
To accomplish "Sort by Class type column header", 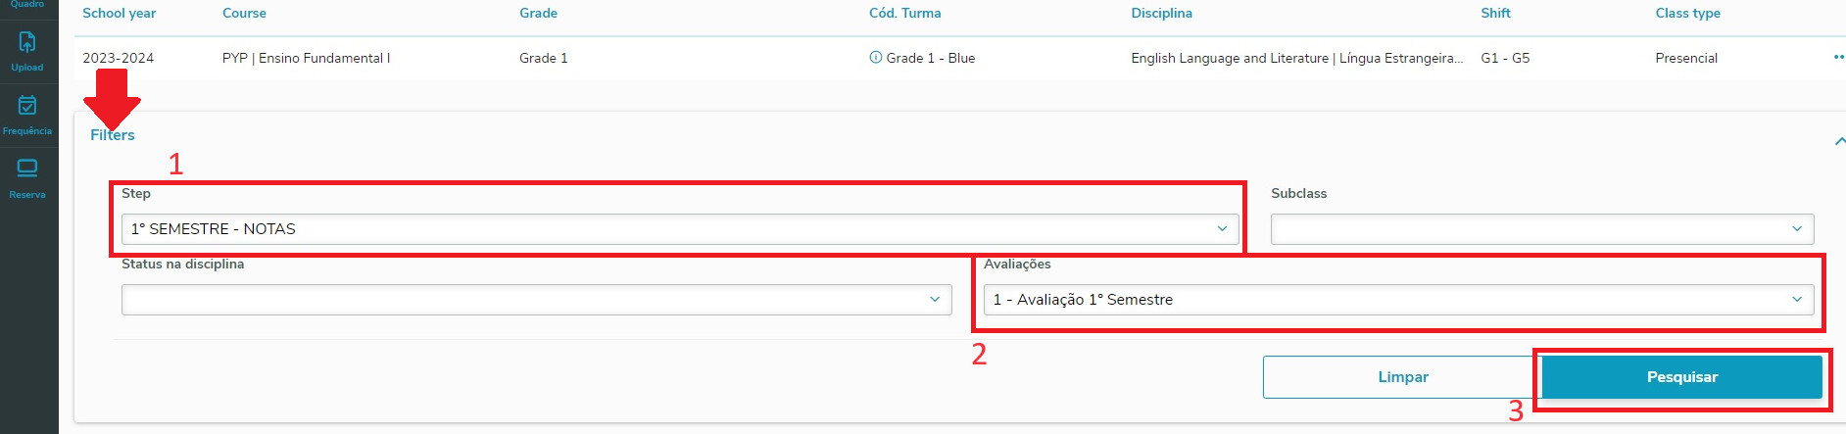I will tap(1687, 14).
